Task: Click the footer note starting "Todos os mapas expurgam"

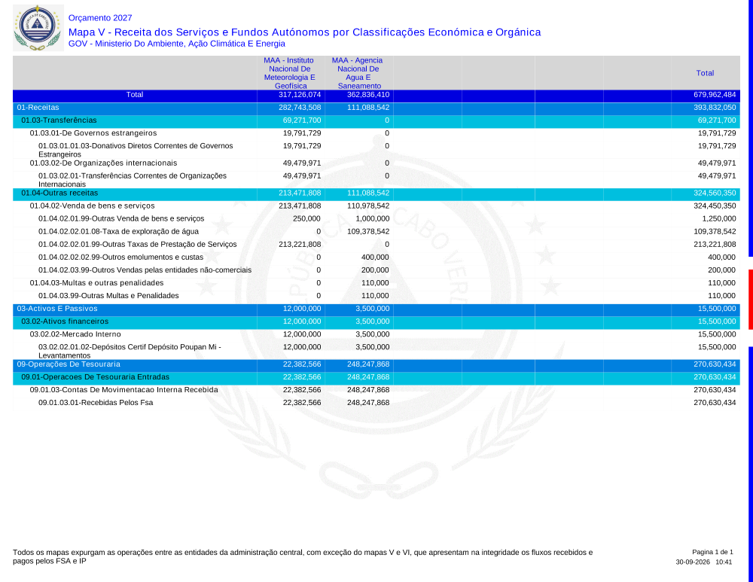Action: click(303, 556)
